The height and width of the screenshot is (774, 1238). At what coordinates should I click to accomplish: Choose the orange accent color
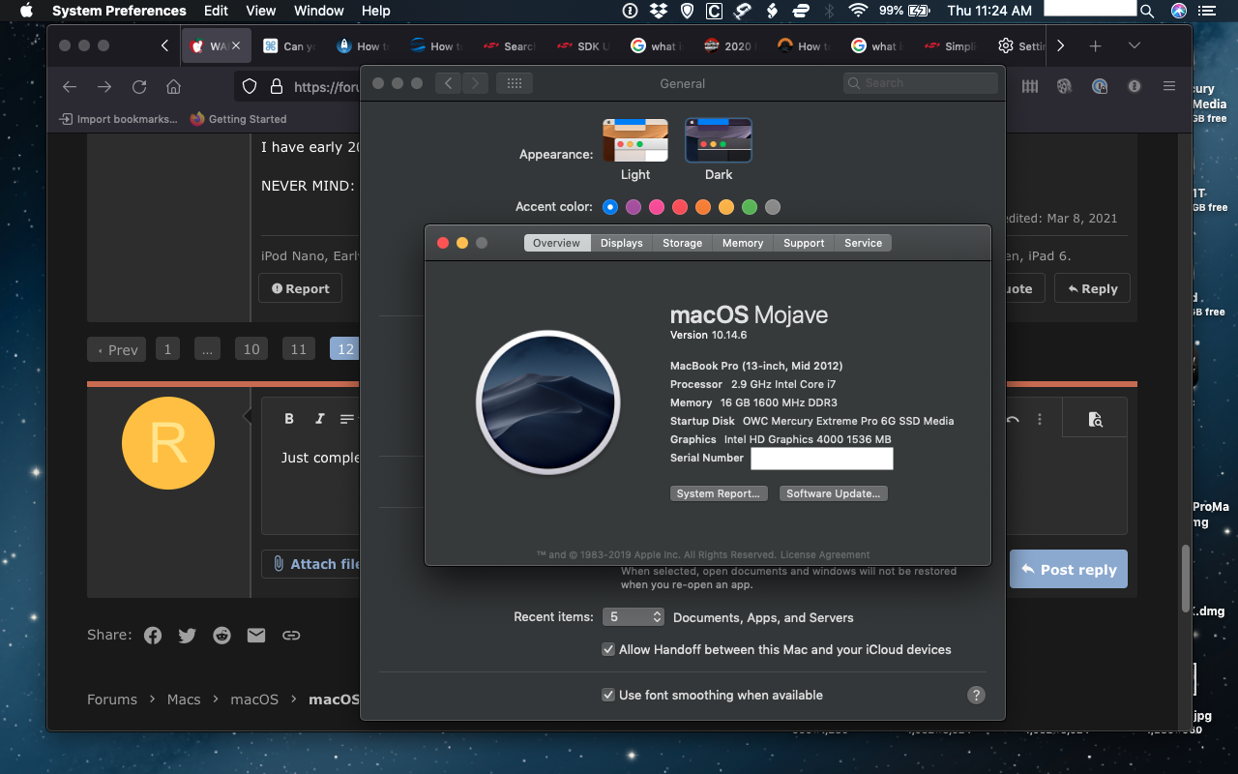(x=703, y=207)
